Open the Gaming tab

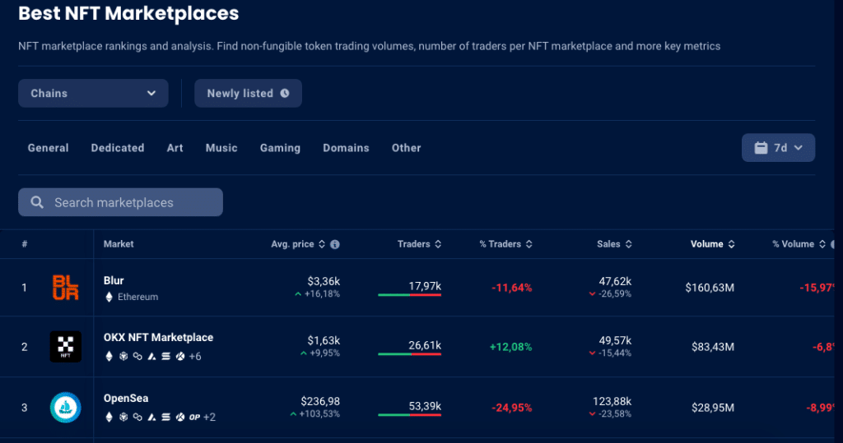280,148
